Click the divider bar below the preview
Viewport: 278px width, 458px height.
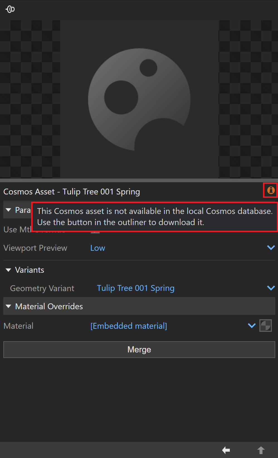coord(139,180)
